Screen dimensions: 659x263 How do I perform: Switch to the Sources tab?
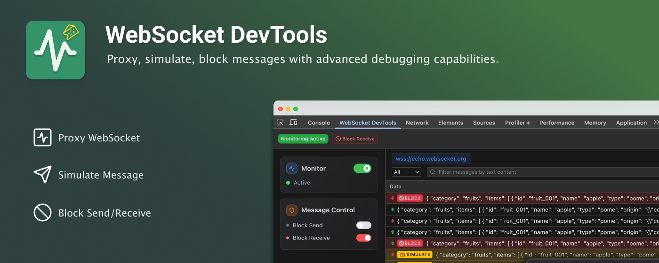(x=484, y=123)
